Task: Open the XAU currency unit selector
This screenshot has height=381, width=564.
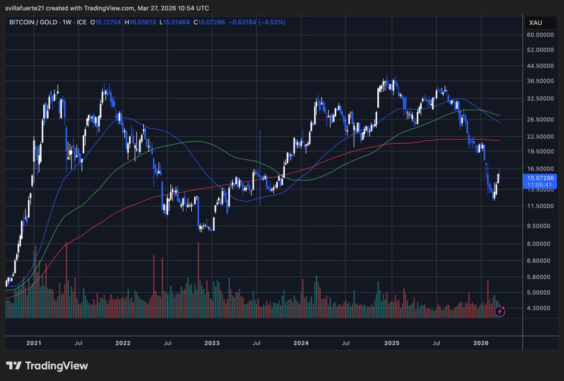Action: [x=540, y=23]
